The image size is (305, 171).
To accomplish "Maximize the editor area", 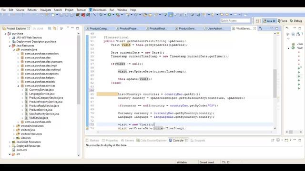I will pos(277,28).
